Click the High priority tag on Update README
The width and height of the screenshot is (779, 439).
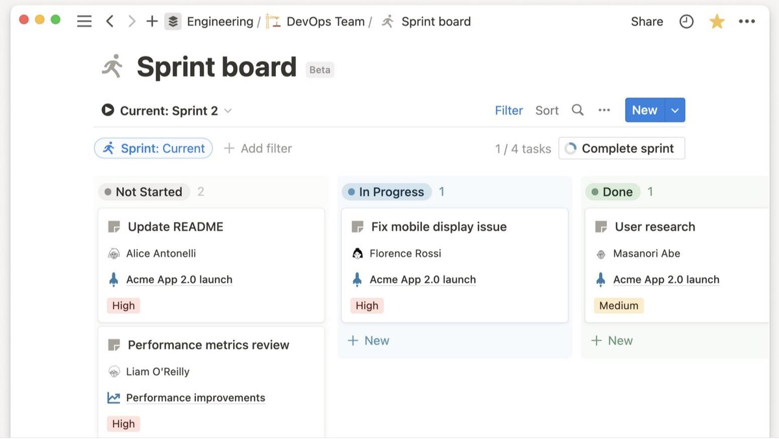click(123, 305)
